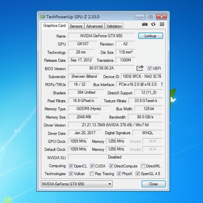Click the GPU-Z logo in the title bar
203x203 pixels.
pos(43,16)
